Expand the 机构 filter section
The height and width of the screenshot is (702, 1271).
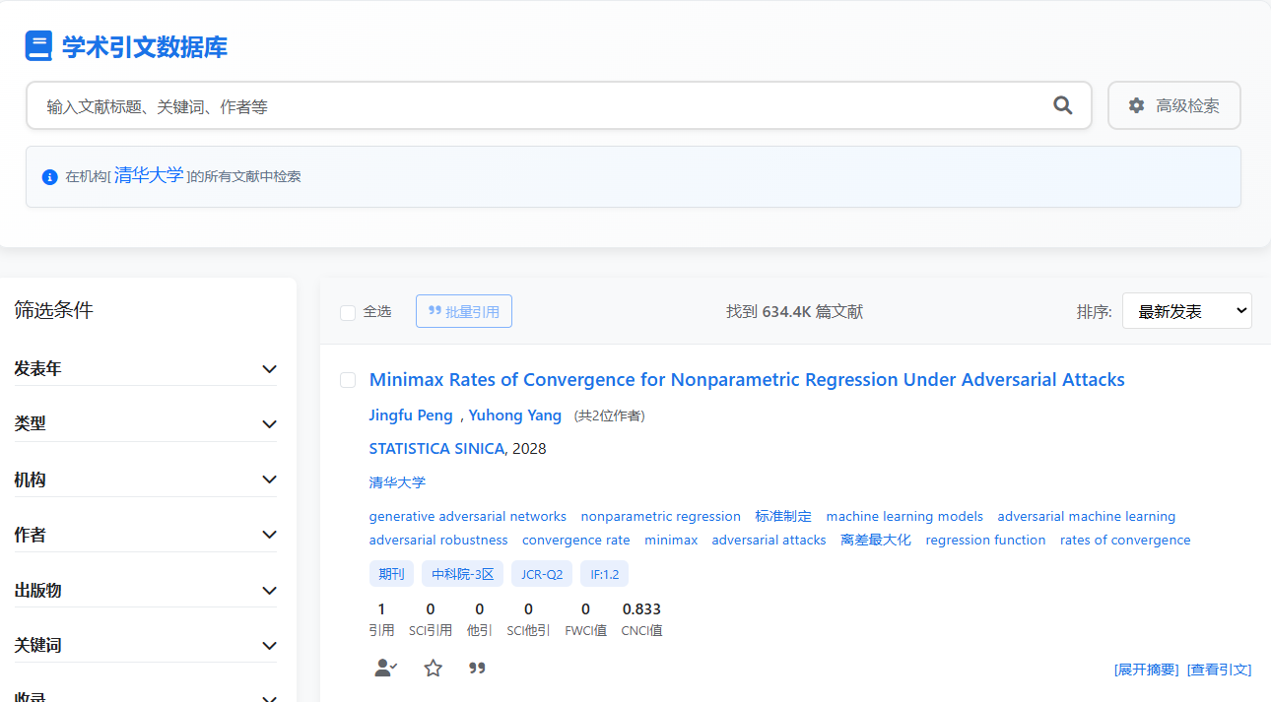click(146, 479)
